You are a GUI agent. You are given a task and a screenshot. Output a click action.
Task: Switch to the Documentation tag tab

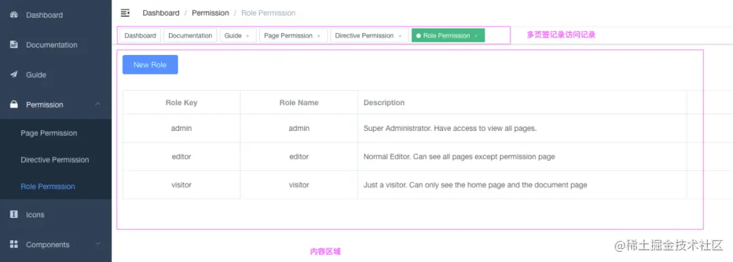190,35
